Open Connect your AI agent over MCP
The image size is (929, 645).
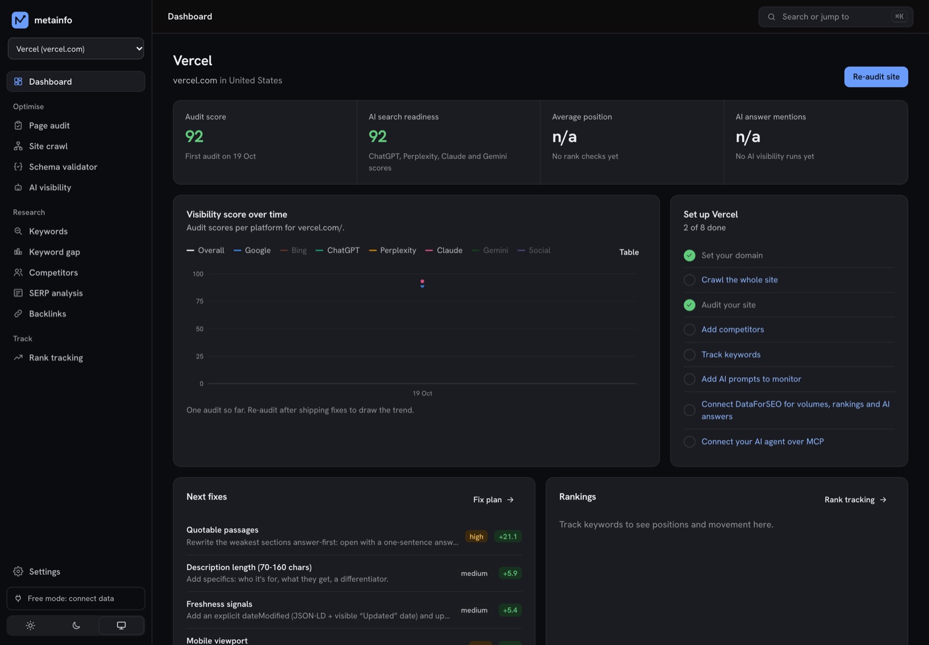point(762,442)
